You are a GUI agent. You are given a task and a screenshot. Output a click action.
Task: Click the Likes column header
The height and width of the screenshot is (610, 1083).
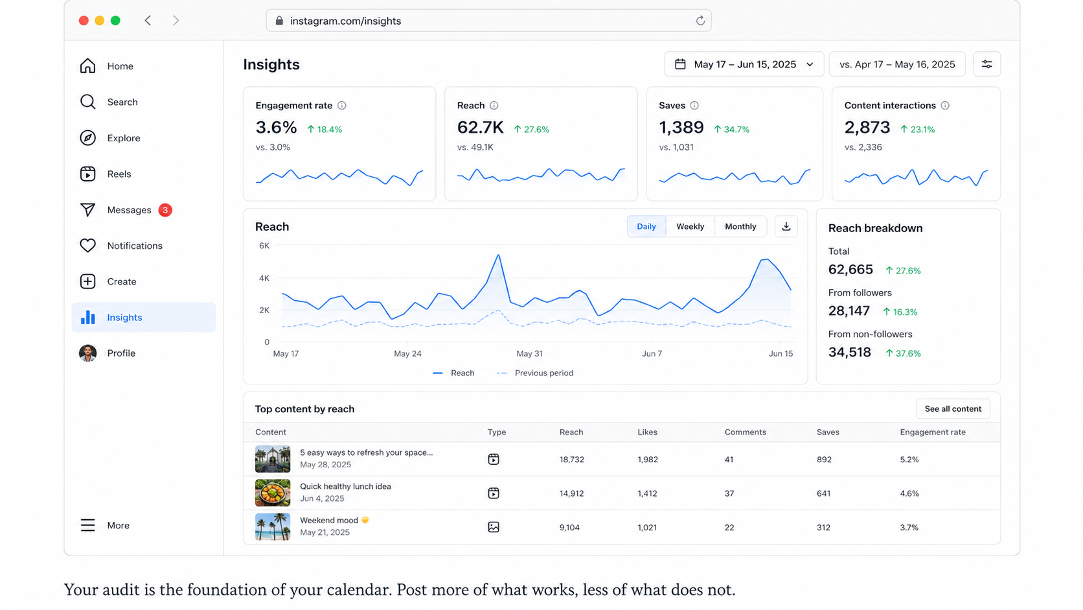647,432
